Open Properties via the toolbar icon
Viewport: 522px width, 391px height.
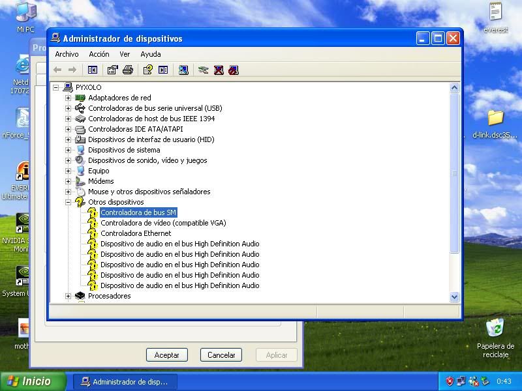click(x=112, y=70)
